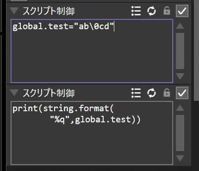Collapse the スクリプト制御 panel containing global.test

tap(14, 11)
